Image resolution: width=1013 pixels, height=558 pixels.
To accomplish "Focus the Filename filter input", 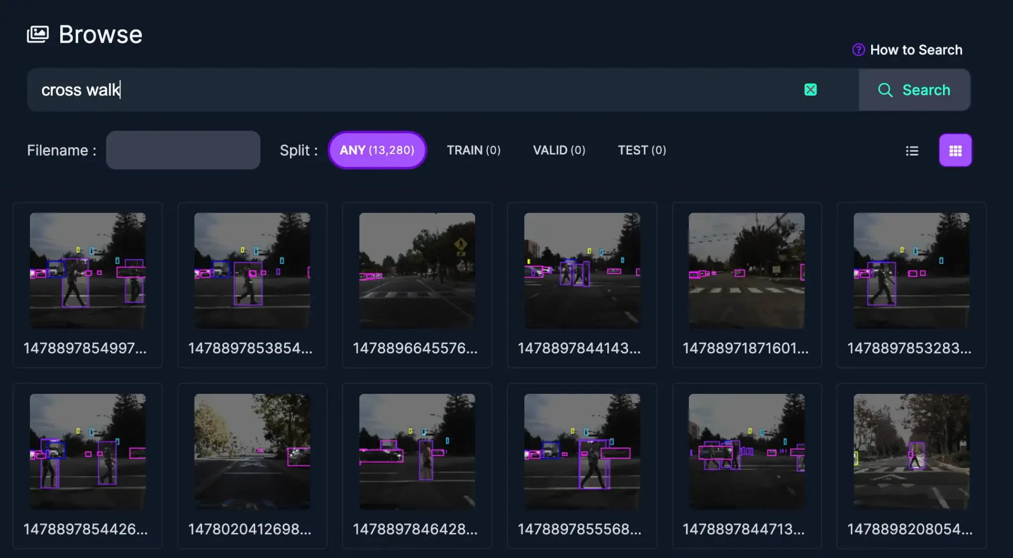I will click(x=183, y=150).
